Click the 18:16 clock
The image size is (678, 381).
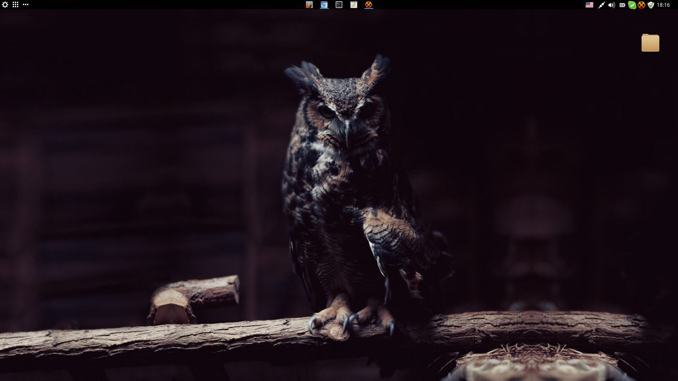(663, 5)
